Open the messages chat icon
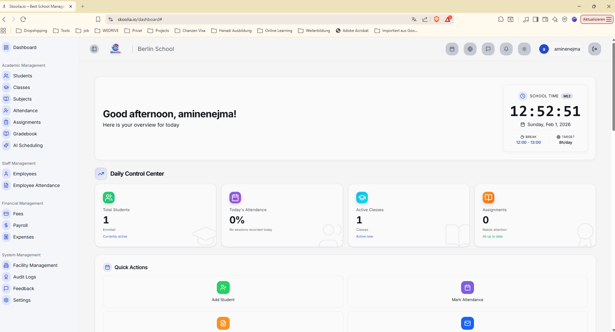The image size is (615, 332). tap(488, 49)
